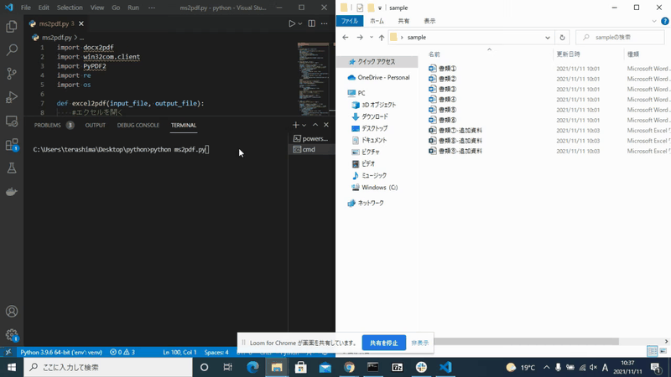Switch to details view layout icon
This screenshot has height=377, width=671.
653,351
